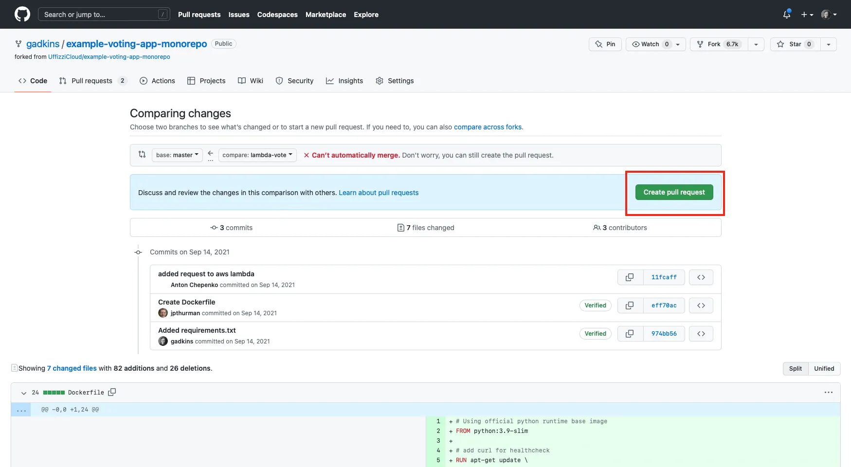The image size is (851, 467).
Task: Open the compare: lambda-vote branch dropdown
Action: [x=257, y=155]
